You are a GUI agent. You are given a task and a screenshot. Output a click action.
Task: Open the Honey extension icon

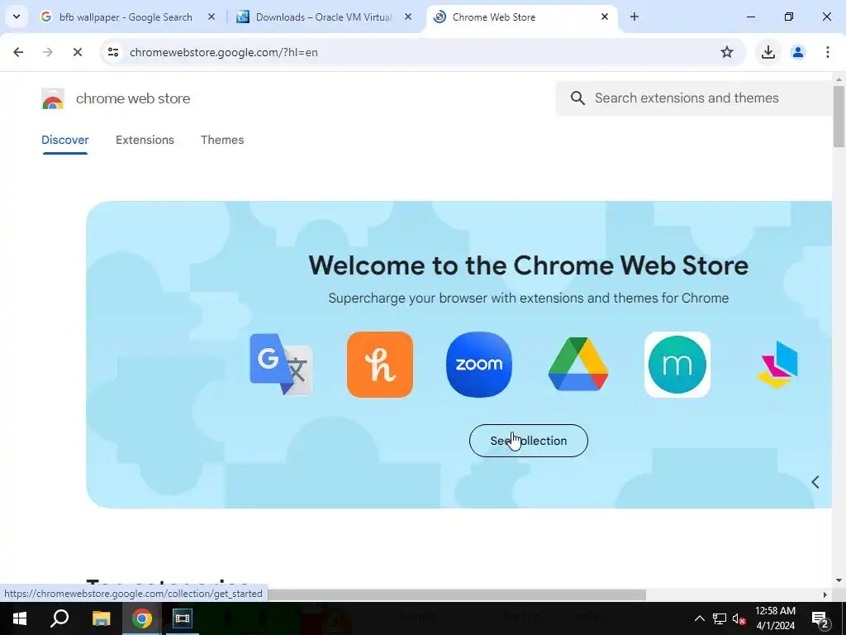coord(380,365)
